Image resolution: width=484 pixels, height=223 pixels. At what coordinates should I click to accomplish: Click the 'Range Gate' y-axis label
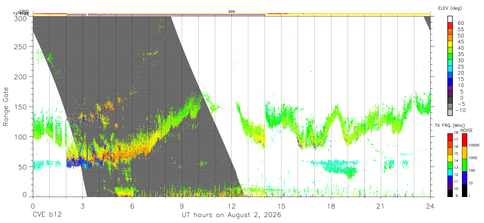pyautogui.click(x=6, y=106)
